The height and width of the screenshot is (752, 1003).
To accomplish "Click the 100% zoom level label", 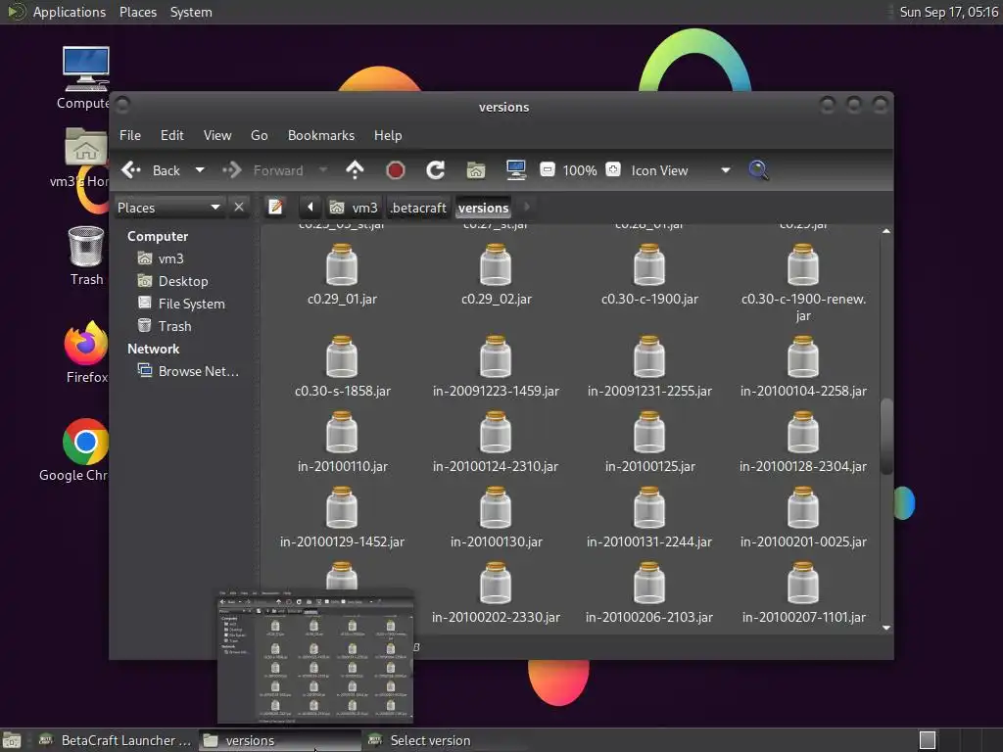I will coord(580,170).
